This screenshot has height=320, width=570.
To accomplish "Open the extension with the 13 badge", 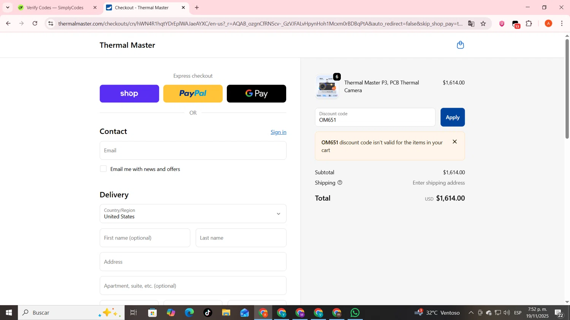I will coord(516,24).
